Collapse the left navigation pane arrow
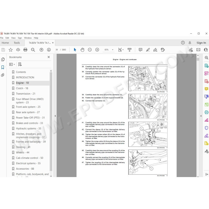The width and height of the screenshot is (209, 209). point(55,116)
